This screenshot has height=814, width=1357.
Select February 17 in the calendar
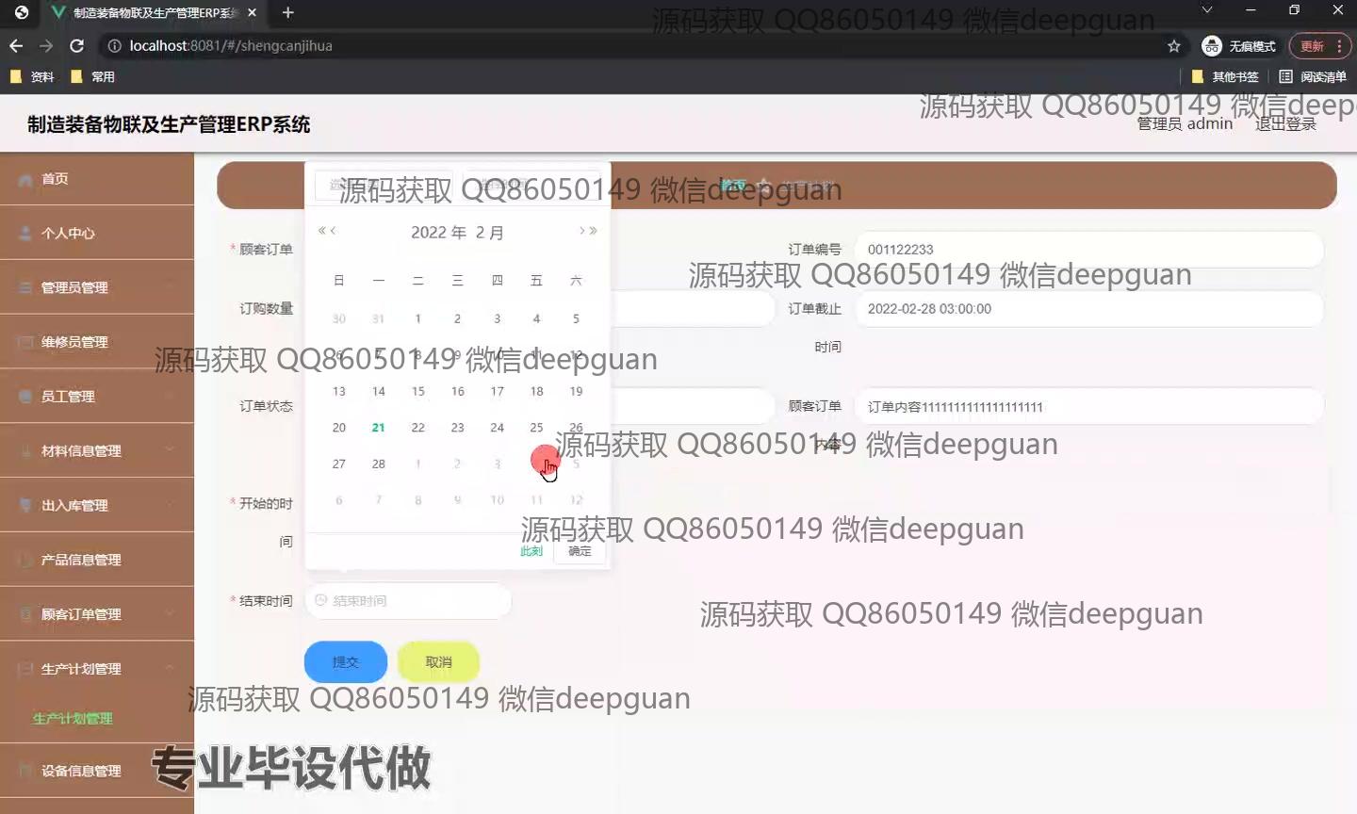tap(497, 391)
